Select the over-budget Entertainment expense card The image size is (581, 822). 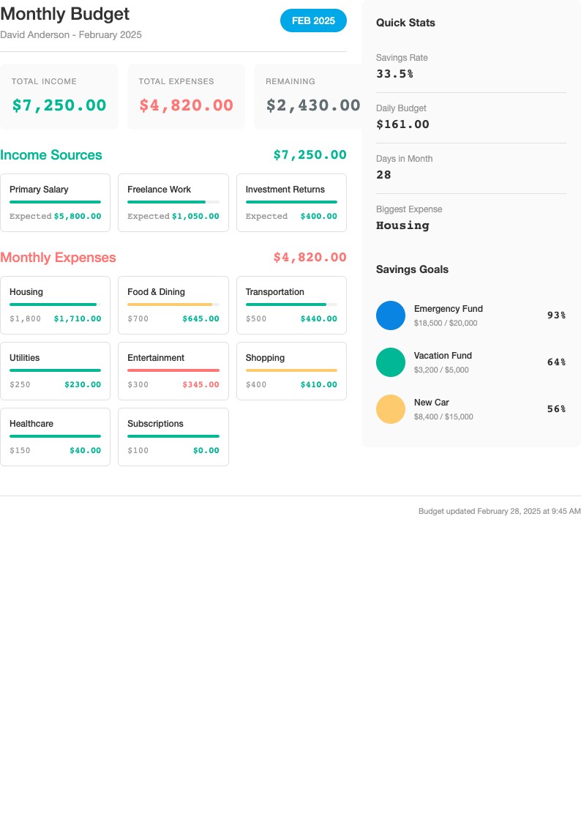[x=173, y=371]
